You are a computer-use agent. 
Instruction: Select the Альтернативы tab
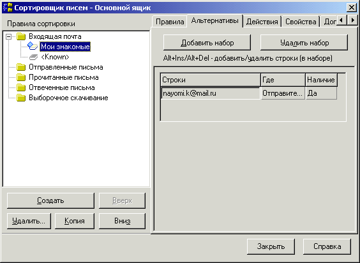[x=215, y=21]
